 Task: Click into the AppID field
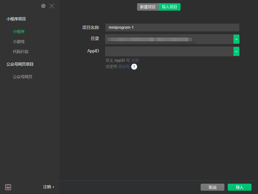pos(169,51)
